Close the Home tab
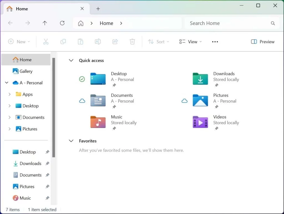The image size is (284, 214). (82, 9)
